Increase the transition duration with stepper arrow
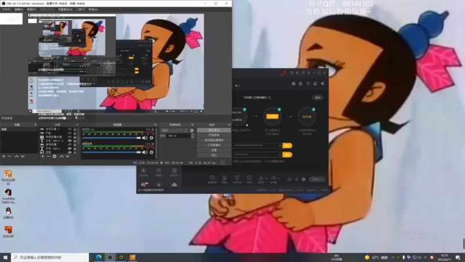465x262 pixels. tap(192, 134)
